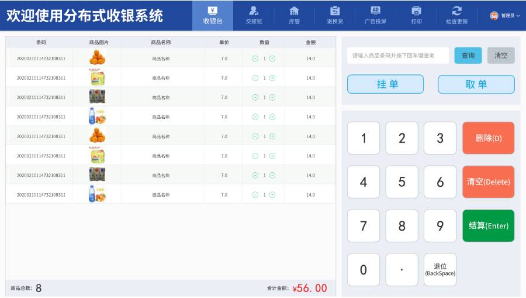Click the orange fruit thumbnail in first row

pos(97,57)
